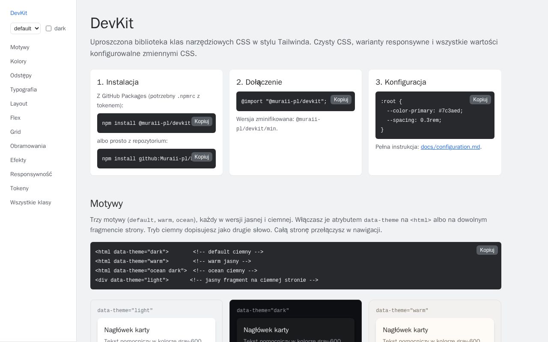The width and height of the screenshot is (548, 342).
Task: Click the 2. Dołączenie card heading
Action: pyautogui.click(x=259, y=82)
